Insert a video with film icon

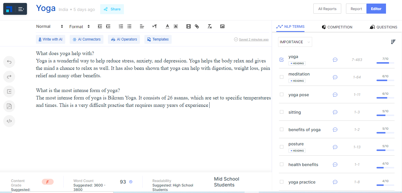coord(189,26)
